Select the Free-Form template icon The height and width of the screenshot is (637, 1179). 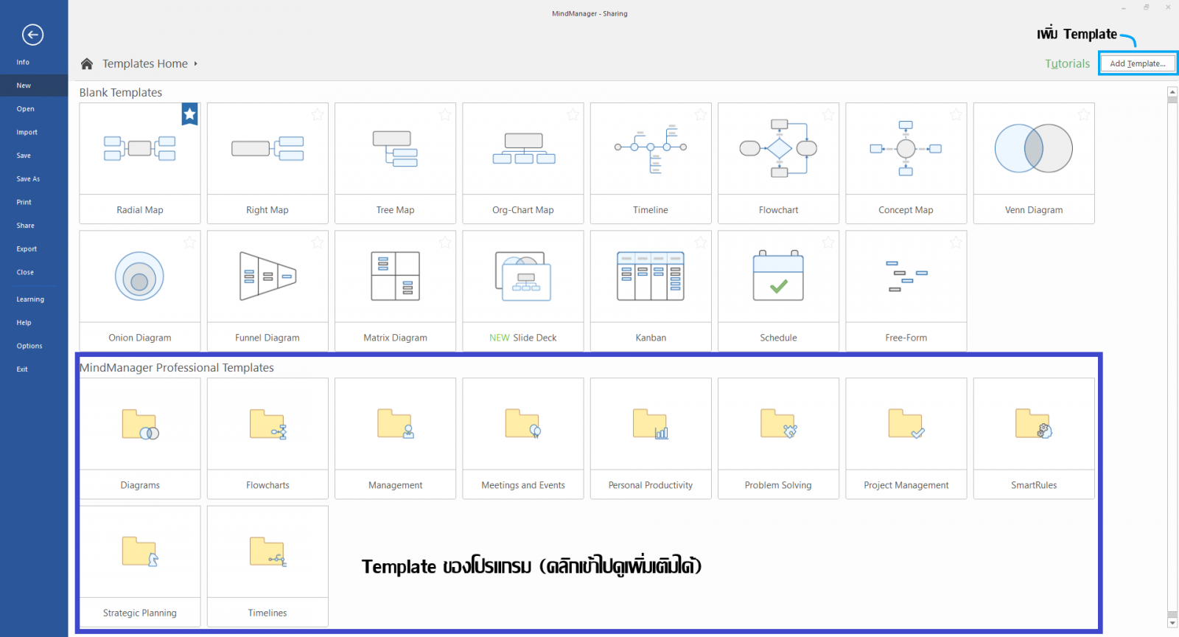906,276
